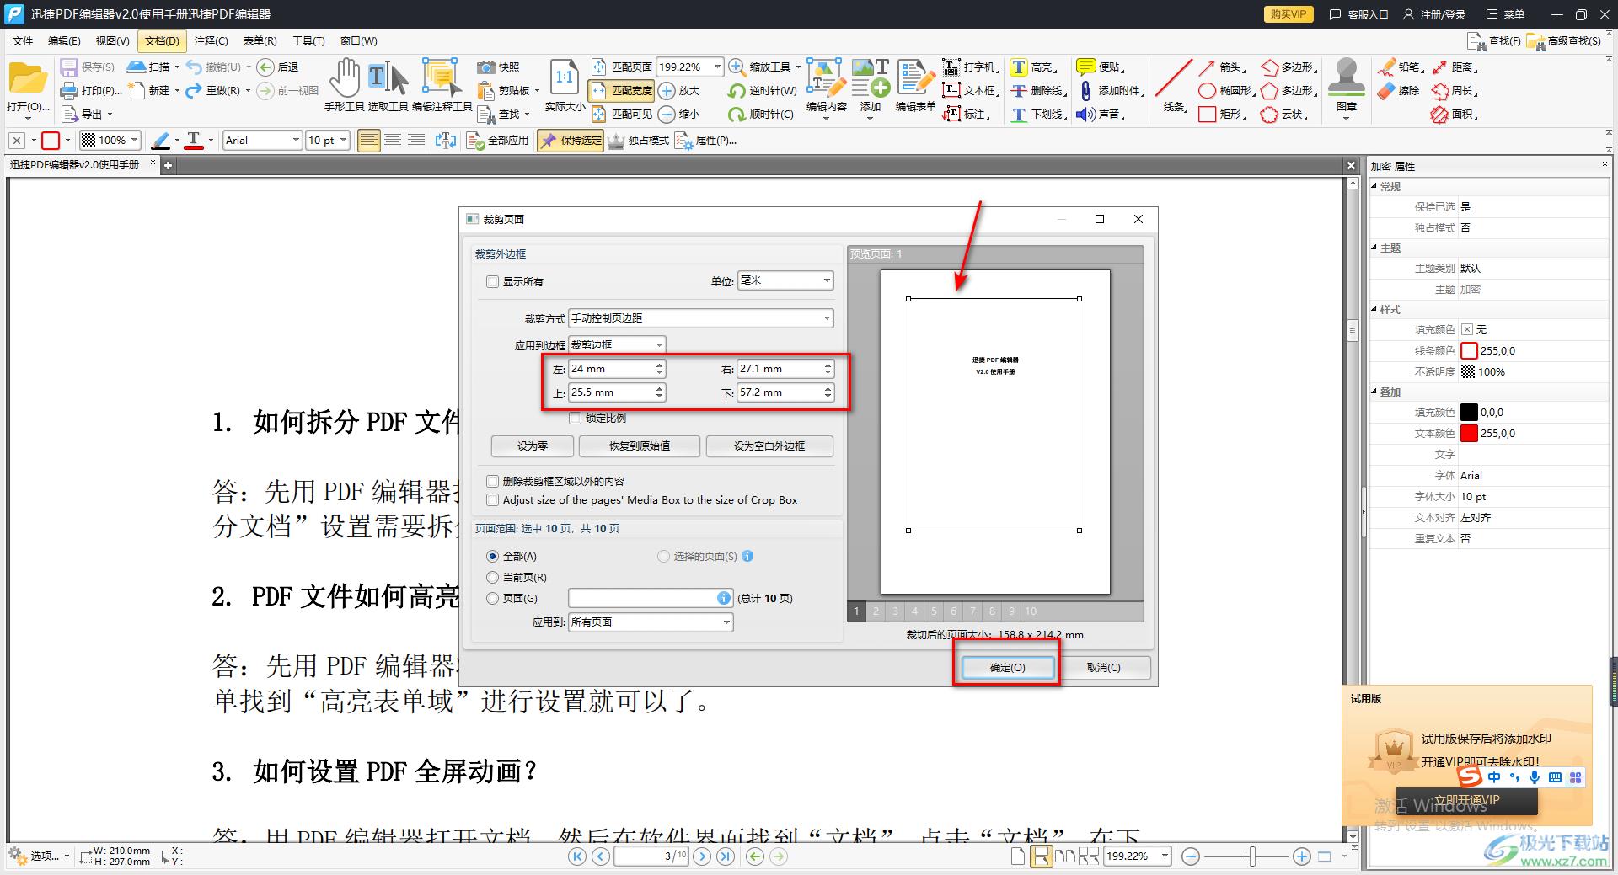The height and width of the screenshot is (875, 1618).
Task: Select the Oval shape tool
Action: [1227, 91]
